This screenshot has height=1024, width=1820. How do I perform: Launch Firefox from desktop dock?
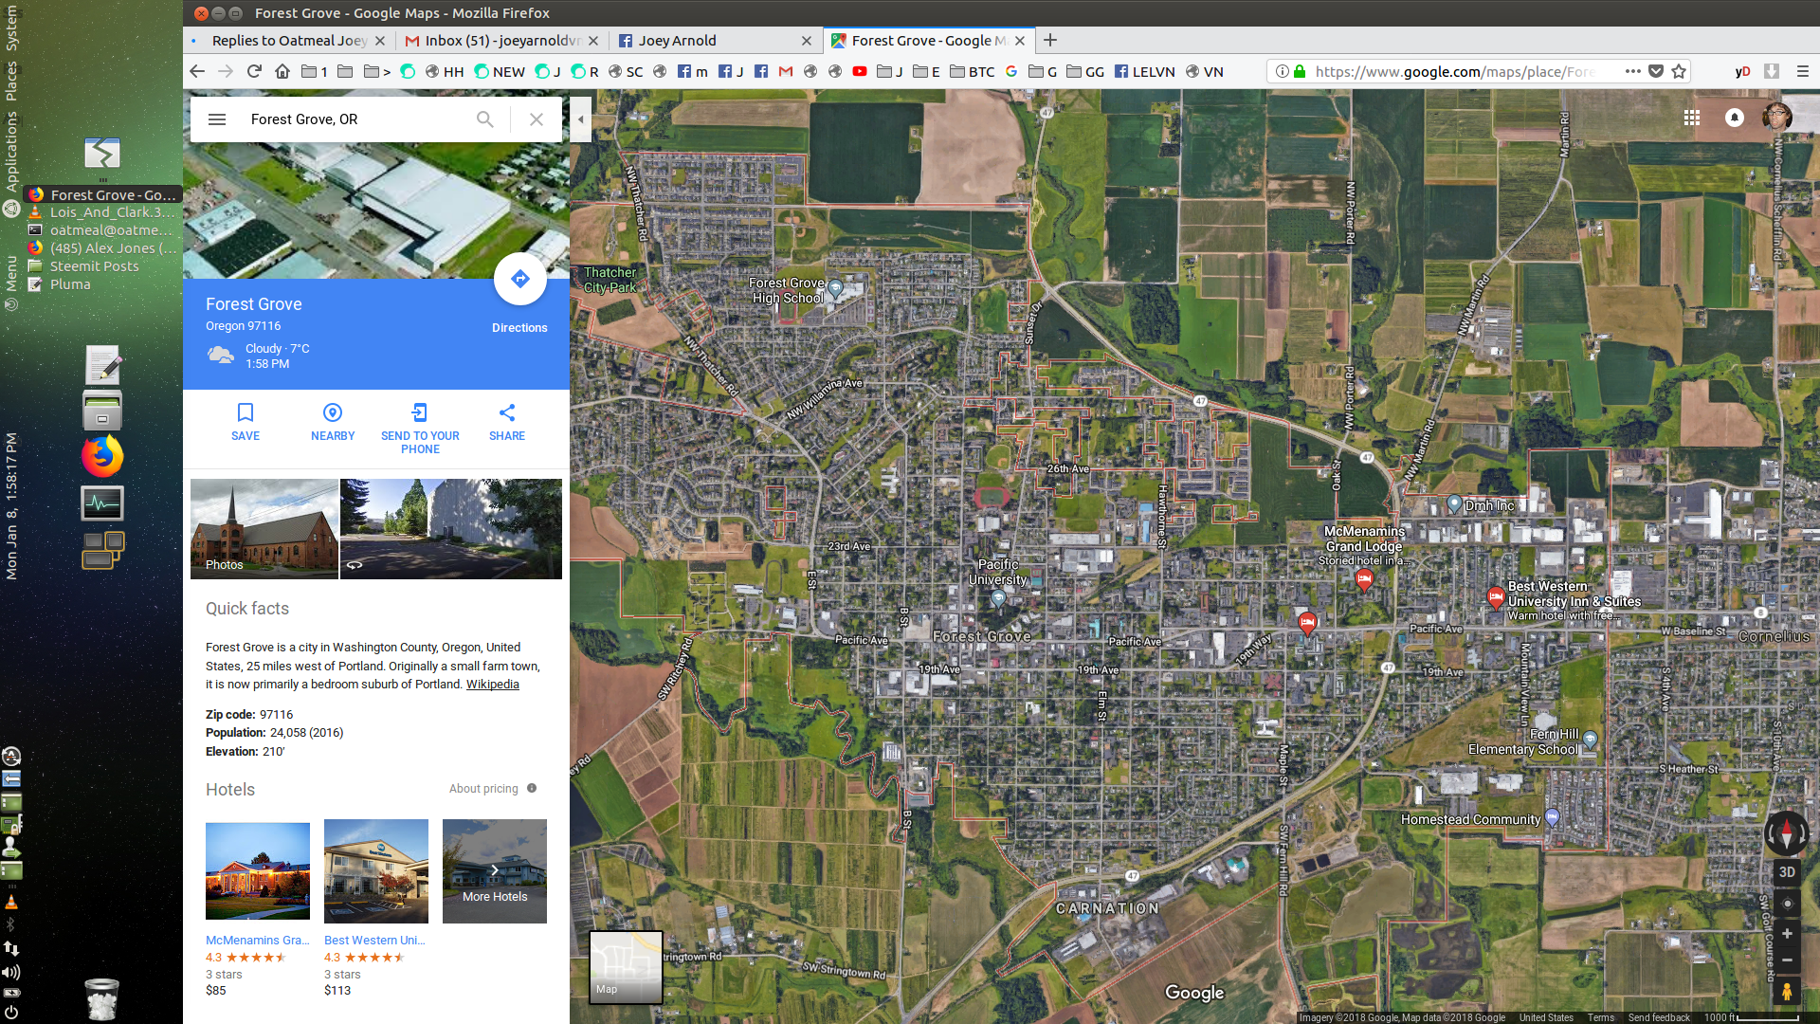[102, 456]
